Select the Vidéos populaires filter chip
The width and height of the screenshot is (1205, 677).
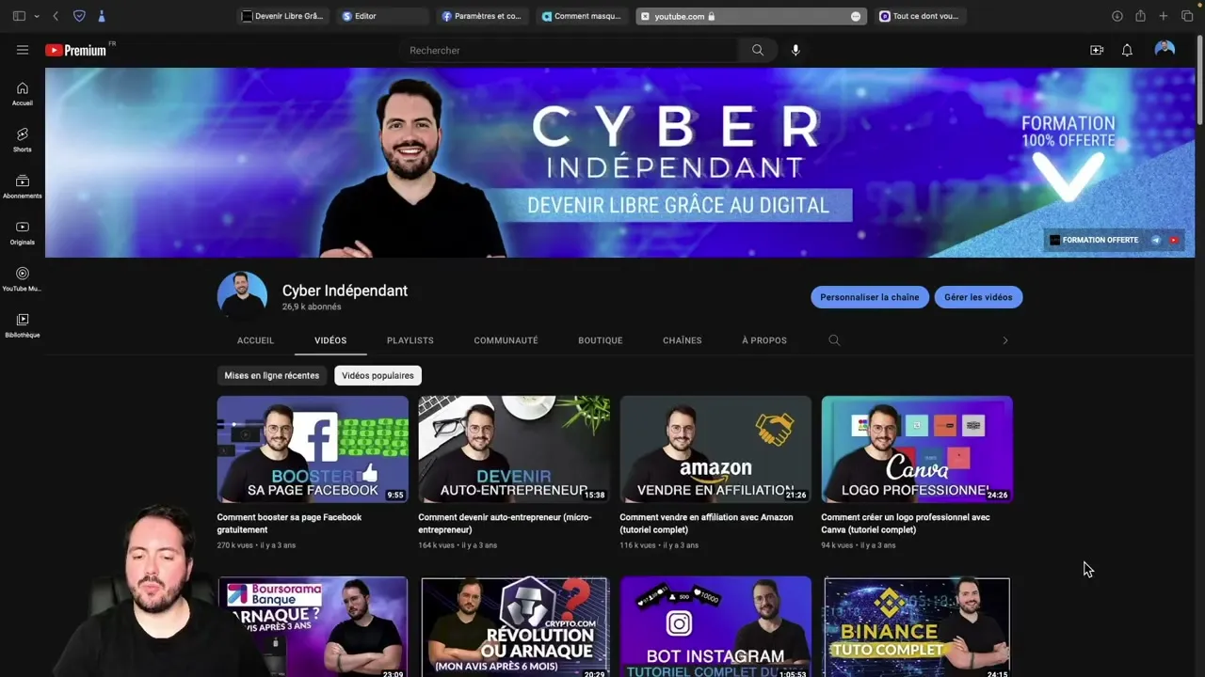point(378,375)
